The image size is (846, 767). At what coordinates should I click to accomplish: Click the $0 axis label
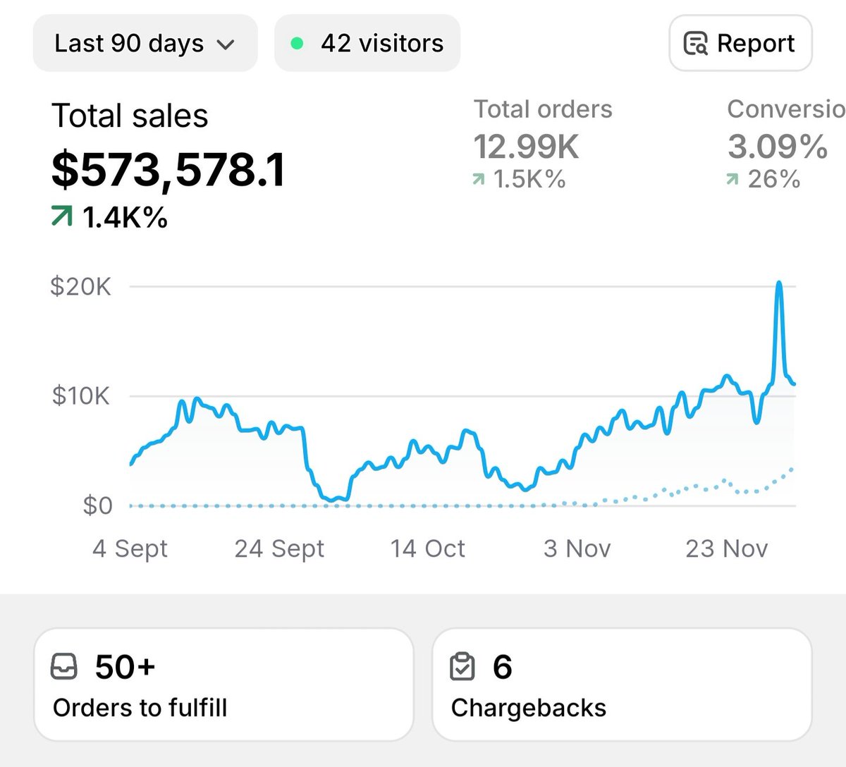tap(97, 505)
